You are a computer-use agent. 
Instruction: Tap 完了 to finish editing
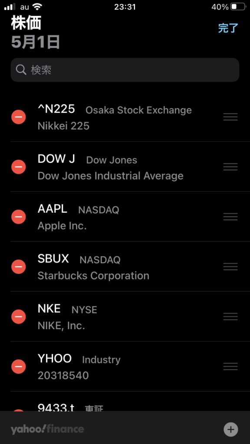tap(228, 28)
